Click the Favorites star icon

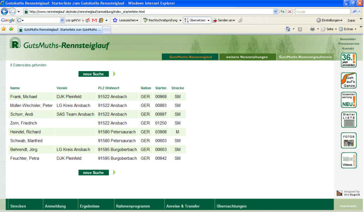[4, 29]
